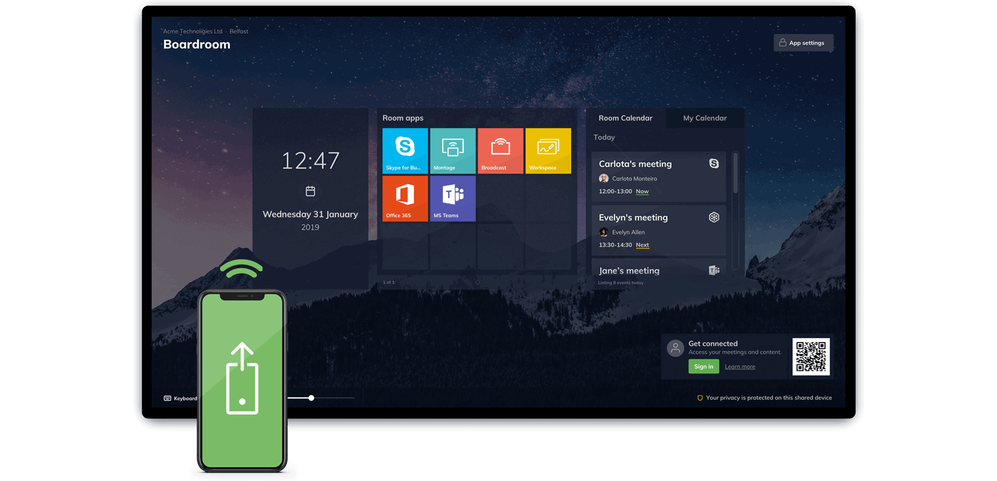Click the privacy shield icon
997x481 pixels.
click(700, 398)
